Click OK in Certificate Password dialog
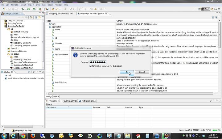222x139 pixels. point(127,72)
